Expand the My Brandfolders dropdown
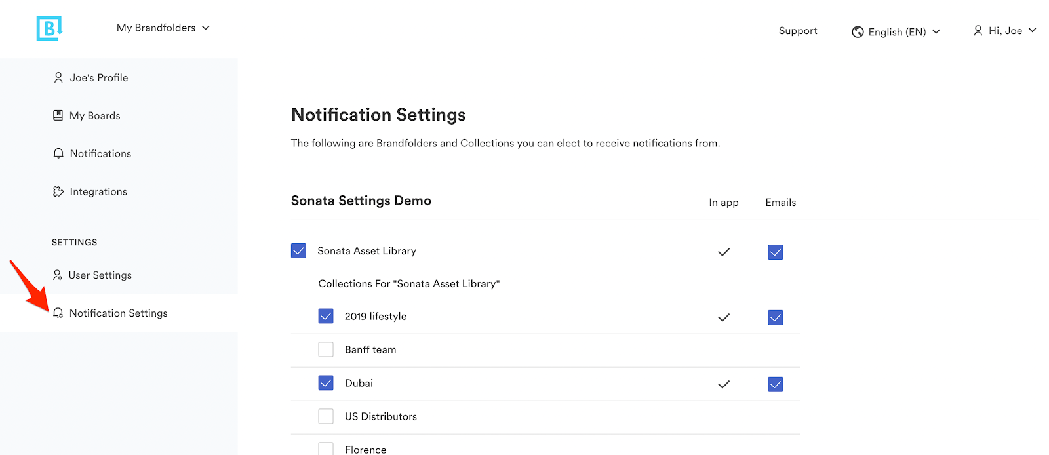 point(163,28)
